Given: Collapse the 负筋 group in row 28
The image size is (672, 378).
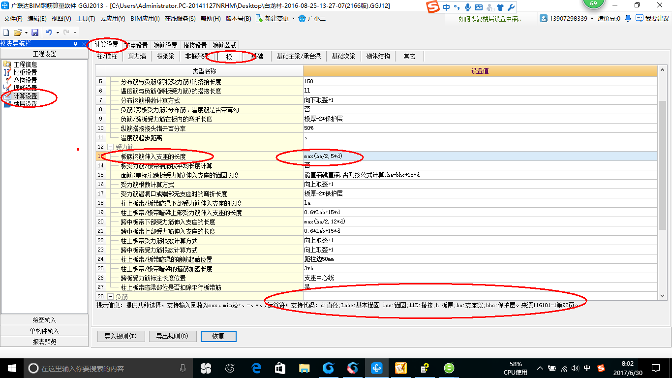Looking at the screenshot, I should (111, 297).
